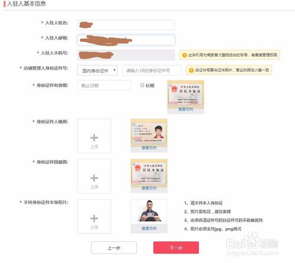This screenshot has width=295, height=263.
Task: Focus the 入驻人邮箱 email input field
Action: click(x=126, y=40)
